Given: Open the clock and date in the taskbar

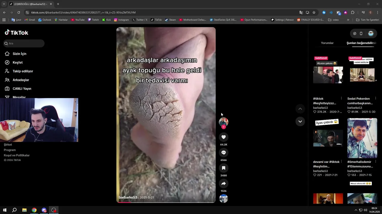Looking at the screenshot, I should coord(374,210).
